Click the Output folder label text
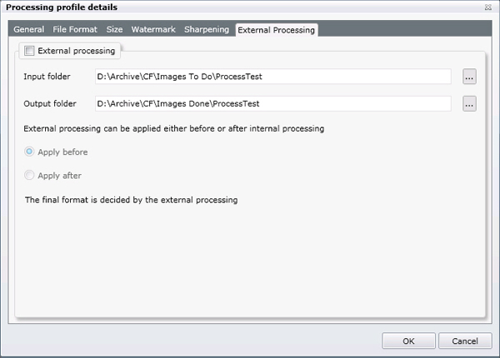Viewport: 500px width, 358px height. point(51,104)
